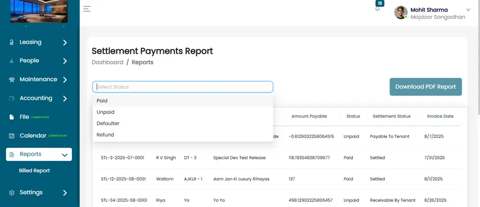Click the People sidebar icon

(12, 61)
